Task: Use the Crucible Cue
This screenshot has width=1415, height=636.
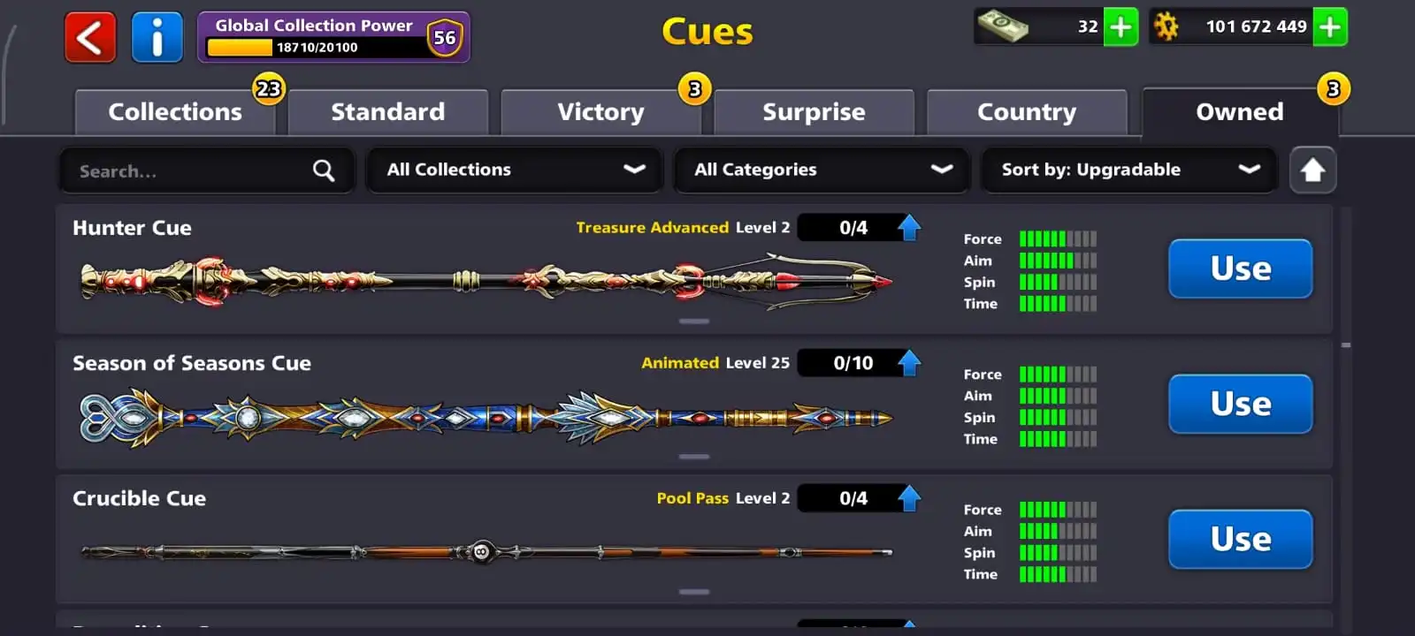Action: click(1241, 539)
